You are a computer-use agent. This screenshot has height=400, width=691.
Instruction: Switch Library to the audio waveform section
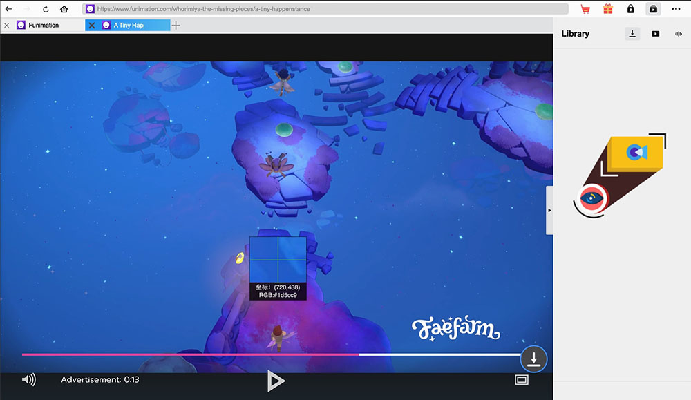coord(678,34)
